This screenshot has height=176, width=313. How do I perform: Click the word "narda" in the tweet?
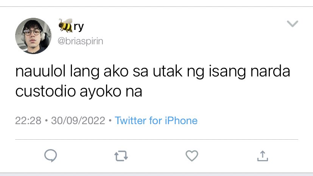pos(270,71)
